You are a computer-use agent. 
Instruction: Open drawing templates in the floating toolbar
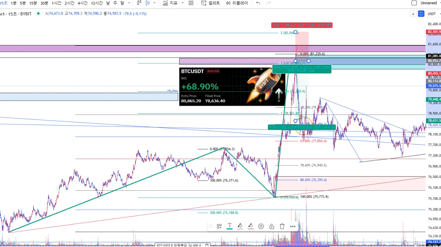(x=219, y=226)
